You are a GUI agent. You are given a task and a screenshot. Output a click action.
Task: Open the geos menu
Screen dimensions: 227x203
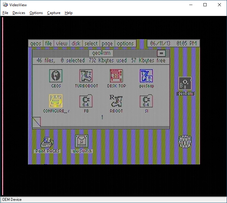pyautogui.click(x=36, y=44)
